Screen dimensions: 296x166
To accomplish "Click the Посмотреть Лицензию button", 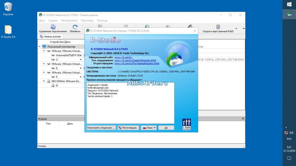I will 101,128.
